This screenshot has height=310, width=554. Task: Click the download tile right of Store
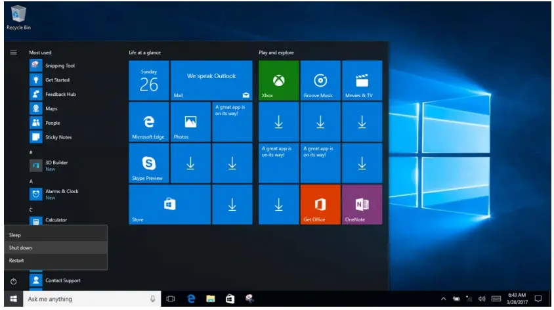click(x=232, y=204)
